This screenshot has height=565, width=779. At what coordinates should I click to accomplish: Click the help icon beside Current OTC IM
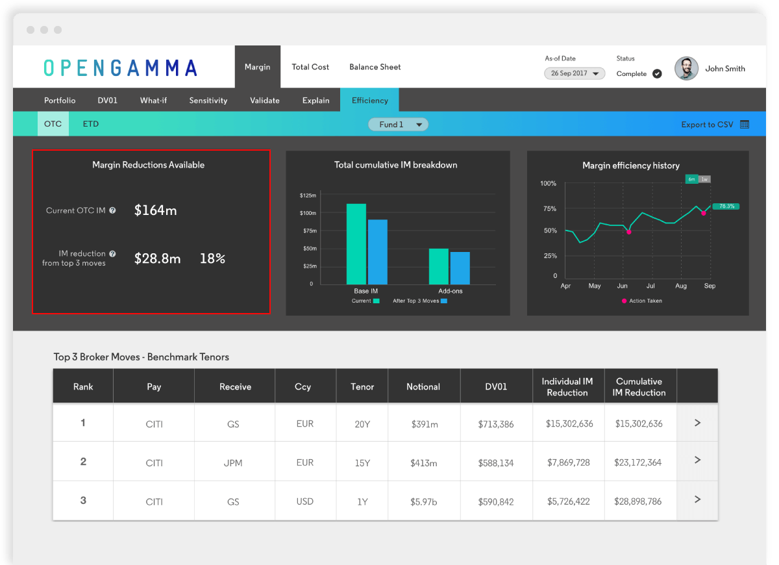point(112,210)
